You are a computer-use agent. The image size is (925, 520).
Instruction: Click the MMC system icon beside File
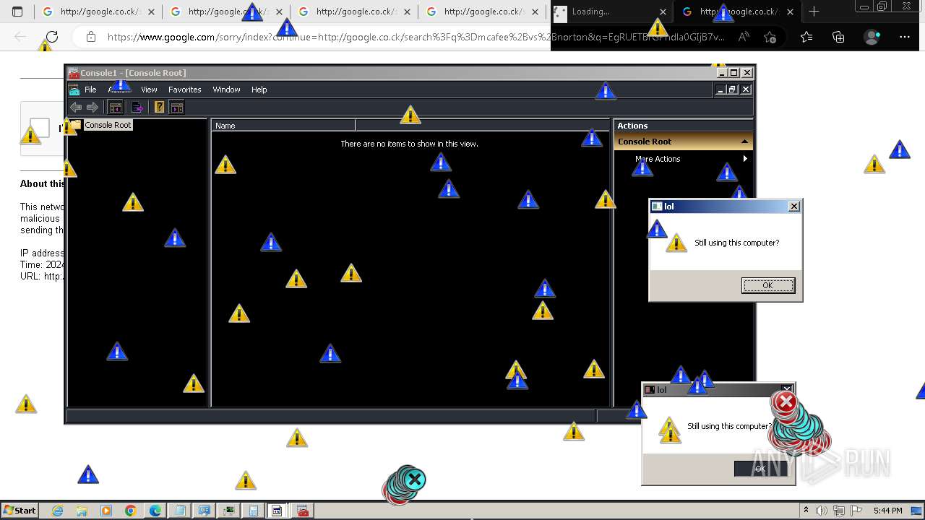tap(74, 90)
